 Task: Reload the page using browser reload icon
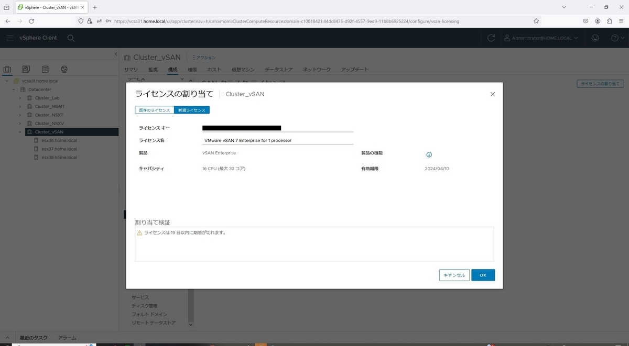pos(31,21)
